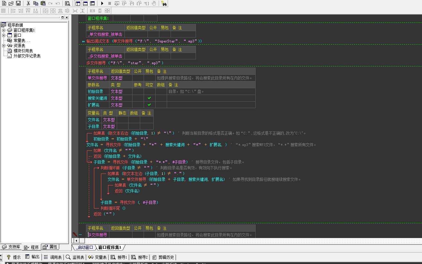
Task: Switch to the 支持库 panel tab
Action: (x=12, y=247)
